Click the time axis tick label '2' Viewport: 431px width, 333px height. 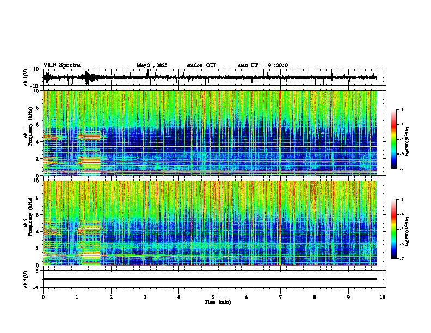[x=111, y=297]
